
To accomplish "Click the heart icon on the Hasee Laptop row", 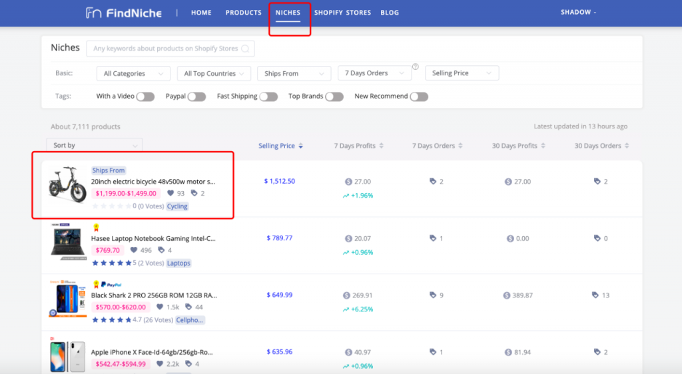I will 134,250.
